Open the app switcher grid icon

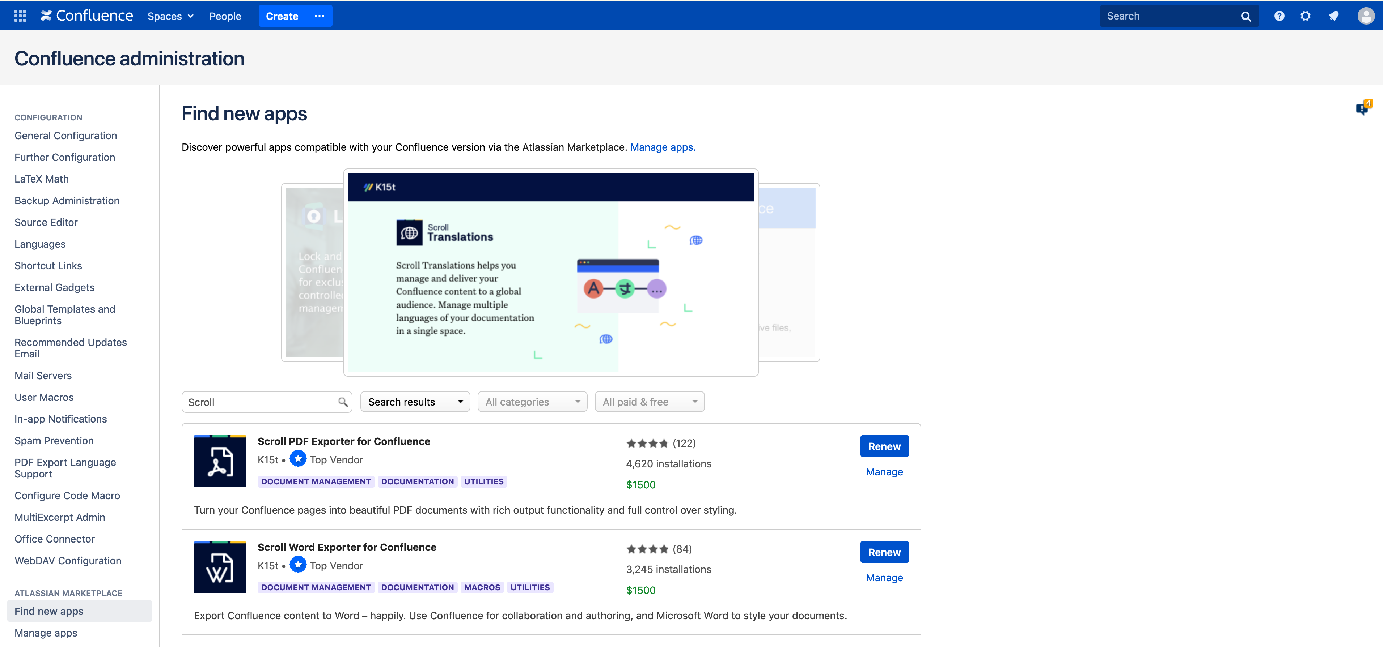(20, 16)
